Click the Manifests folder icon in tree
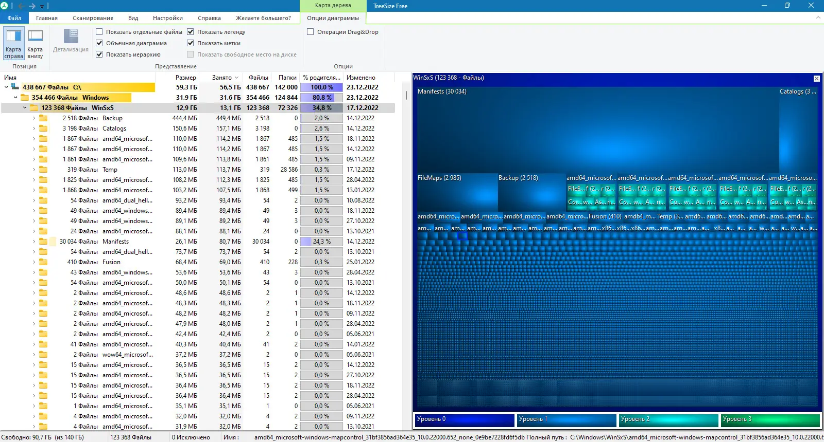 [43, 242]
